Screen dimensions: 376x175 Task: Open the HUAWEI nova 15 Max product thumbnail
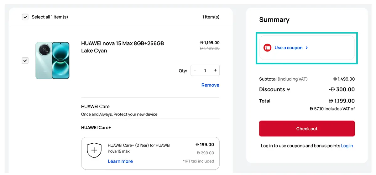coord(53,60)
